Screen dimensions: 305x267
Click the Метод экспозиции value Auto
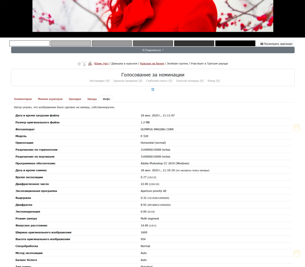143,253
